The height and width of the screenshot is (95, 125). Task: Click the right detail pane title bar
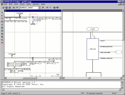click(92, 11)
